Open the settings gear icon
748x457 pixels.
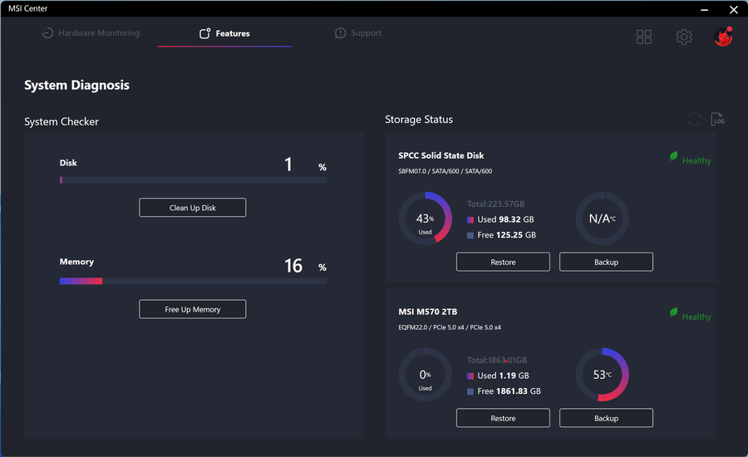(684, 37)
